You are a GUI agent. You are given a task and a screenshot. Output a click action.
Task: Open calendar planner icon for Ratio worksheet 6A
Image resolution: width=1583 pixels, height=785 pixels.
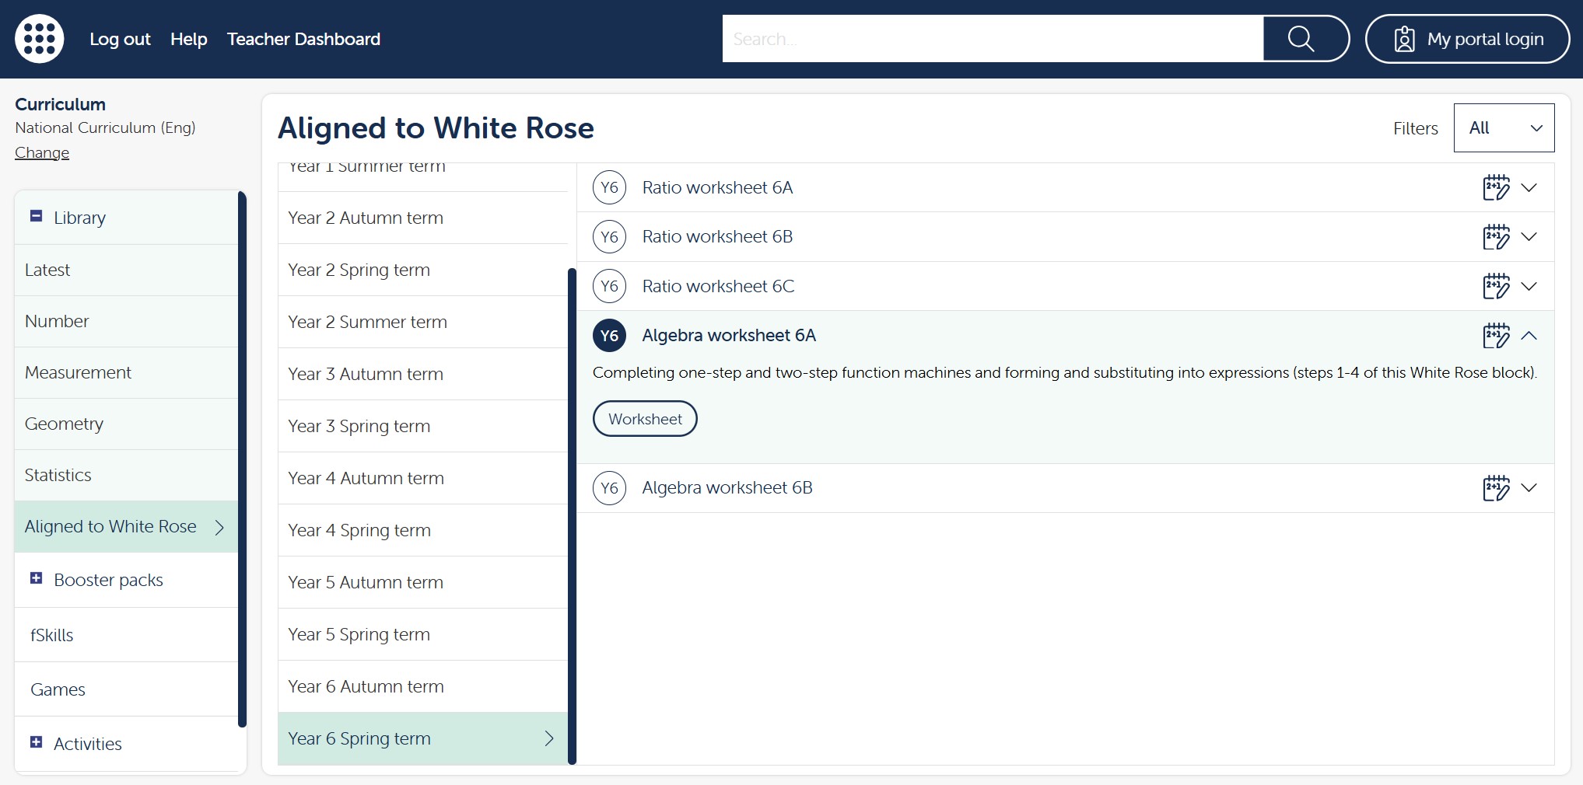(1495, 187)
